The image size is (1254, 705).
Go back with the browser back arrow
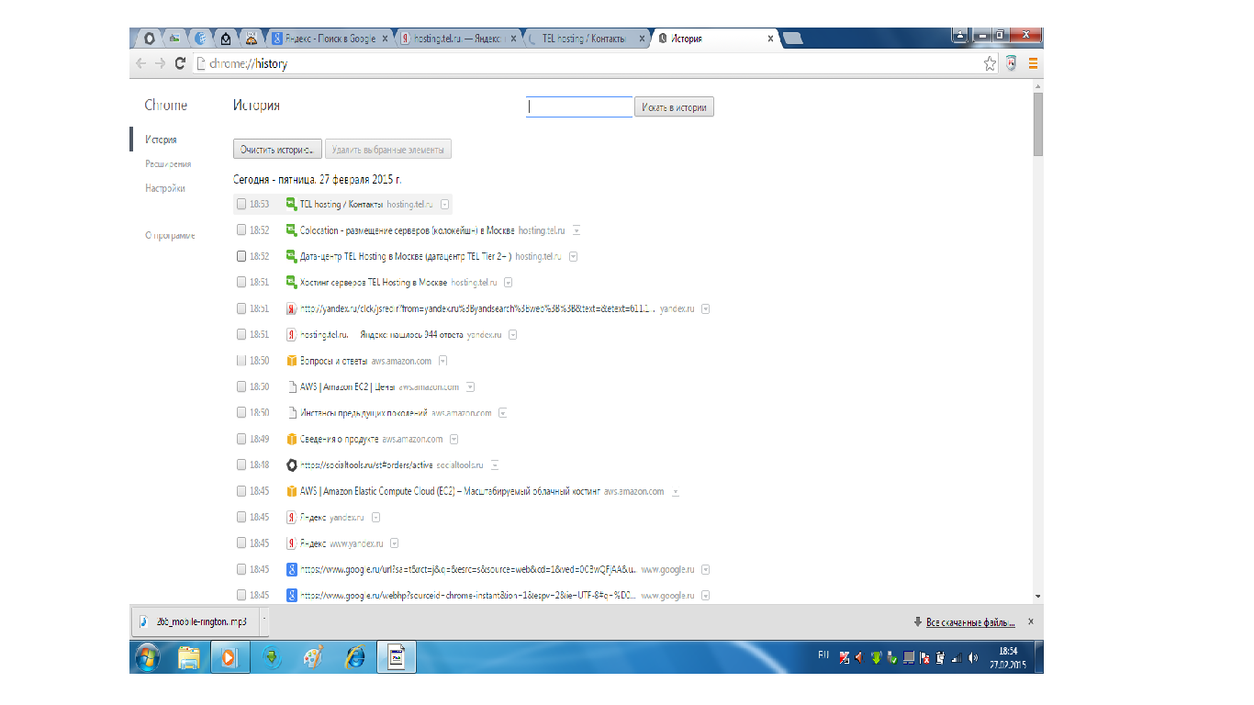[140, 63]
